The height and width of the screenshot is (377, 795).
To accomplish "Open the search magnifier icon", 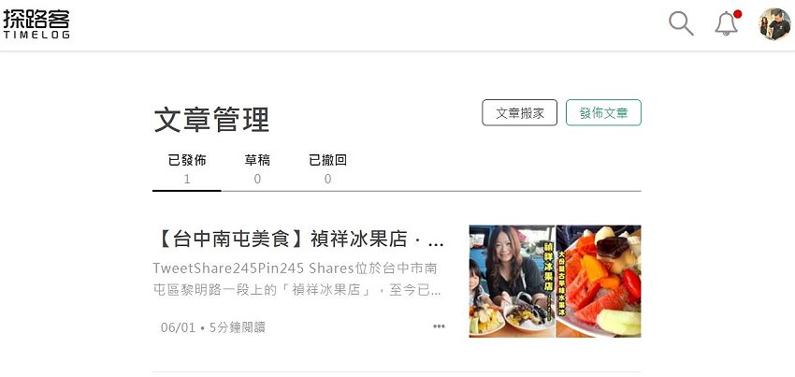I will click(681, 23).
